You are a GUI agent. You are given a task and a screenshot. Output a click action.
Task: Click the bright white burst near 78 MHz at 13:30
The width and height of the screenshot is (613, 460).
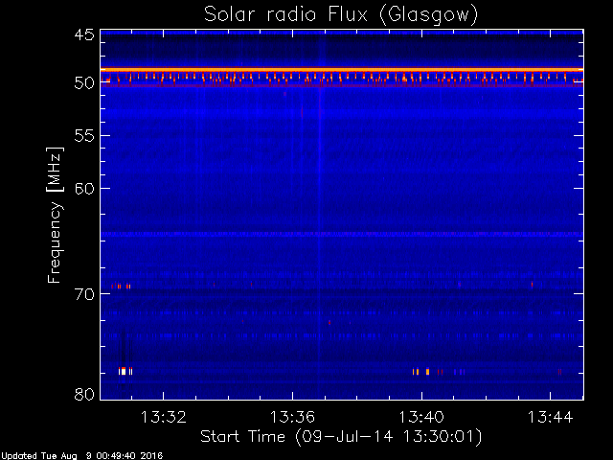[125, 371]
